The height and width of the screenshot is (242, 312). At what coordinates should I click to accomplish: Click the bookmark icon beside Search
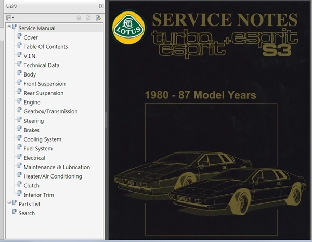pos(15,212)
